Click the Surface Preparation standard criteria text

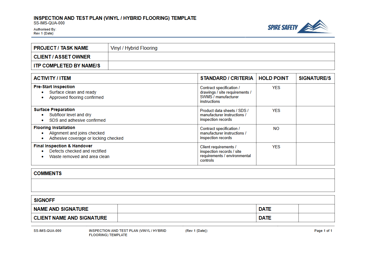click(x=224, y=115)
